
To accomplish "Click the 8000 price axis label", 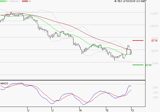I will tap(155, 51).
